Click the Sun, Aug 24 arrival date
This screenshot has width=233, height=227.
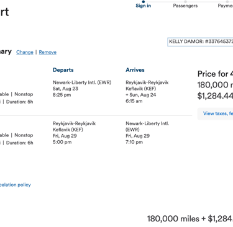coord(141,95)
